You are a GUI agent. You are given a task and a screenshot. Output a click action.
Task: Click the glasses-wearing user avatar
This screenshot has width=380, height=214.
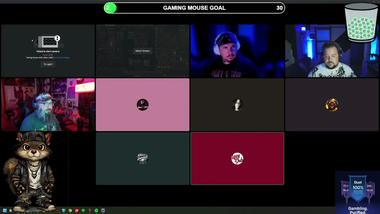(x=237, y=105)
